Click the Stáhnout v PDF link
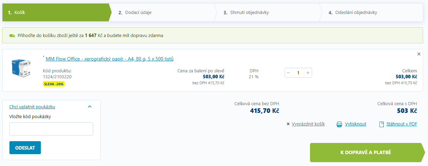The height and width of the screenshot is (166, 428). point(401,124)
